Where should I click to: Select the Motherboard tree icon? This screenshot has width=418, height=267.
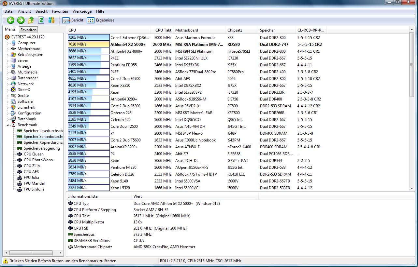pos(13,49)
